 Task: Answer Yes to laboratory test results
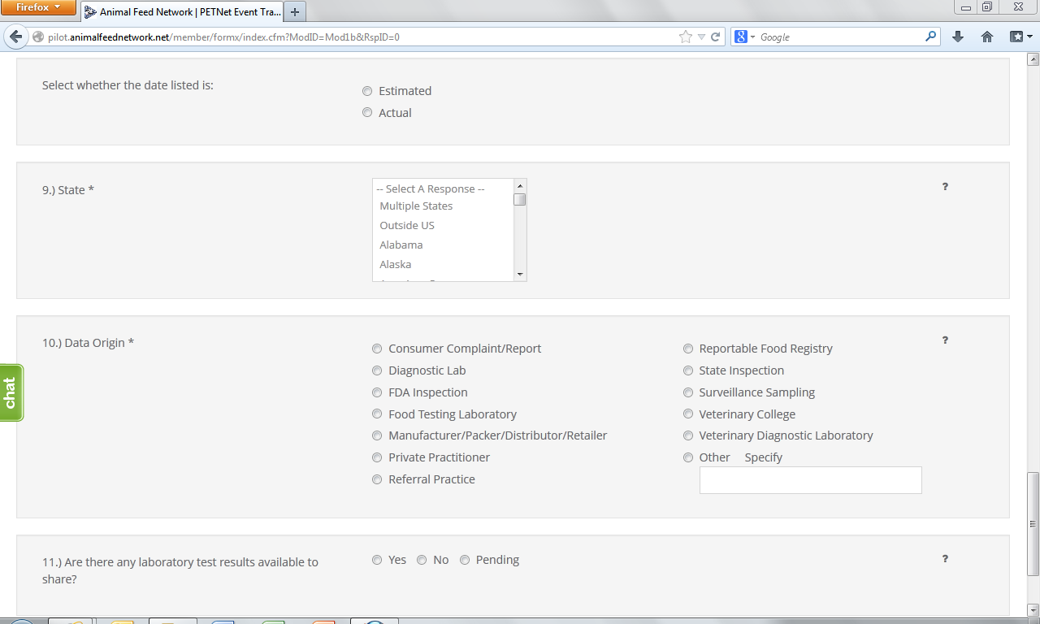(377, 560)
